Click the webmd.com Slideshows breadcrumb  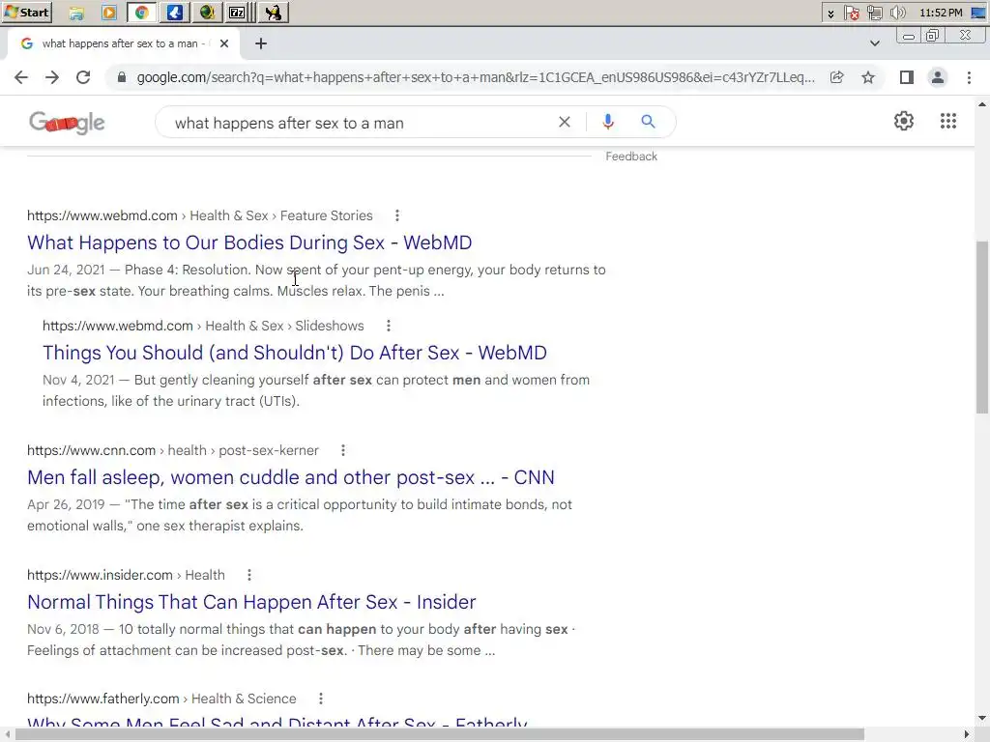click(203, 326)
